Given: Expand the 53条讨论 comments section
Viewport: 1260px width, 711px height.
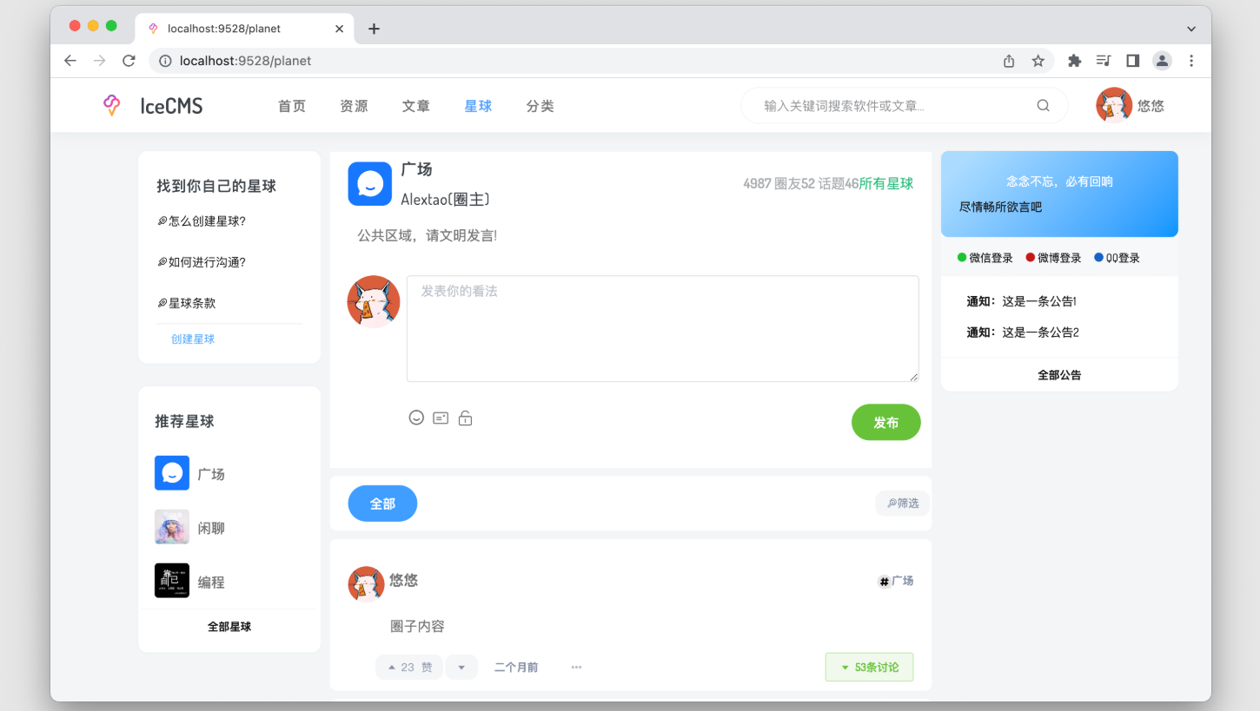Looking at the screenshot, I should pos(869,667).
